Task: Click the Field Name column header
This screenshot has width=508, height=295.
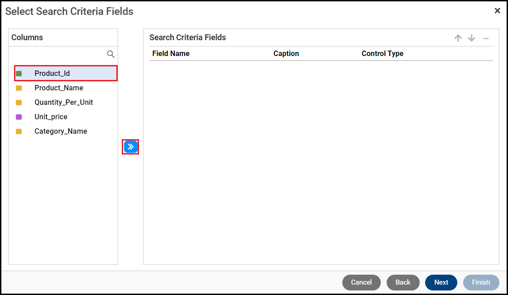Action: point(171,54)
